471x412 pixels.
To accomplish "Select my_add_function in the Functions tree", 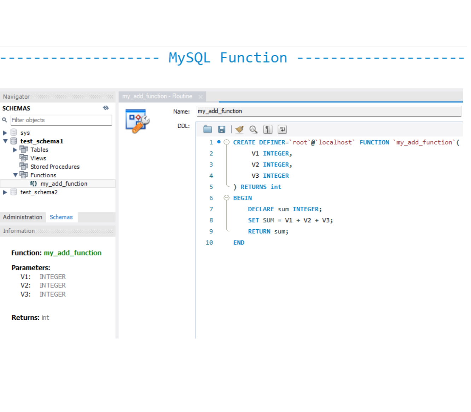I will [64, 184].
